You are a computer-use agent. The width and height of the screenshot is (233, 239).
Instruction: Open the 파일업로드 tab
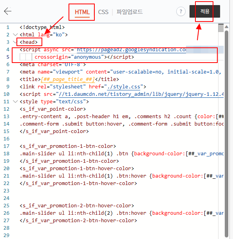click(x=130, y=12)
